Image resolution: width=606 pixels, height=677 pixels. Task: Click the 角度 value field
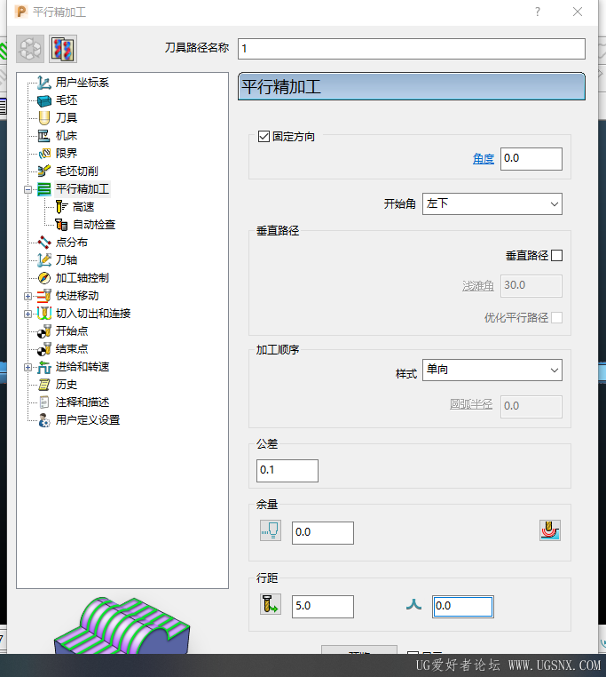click(531, 159)
